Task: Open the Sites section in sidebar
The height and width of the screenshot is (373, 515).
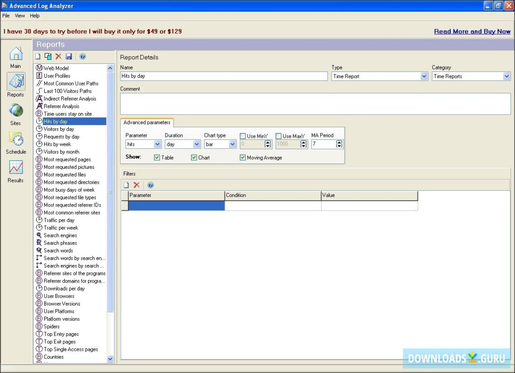Action: pos(16,114)
